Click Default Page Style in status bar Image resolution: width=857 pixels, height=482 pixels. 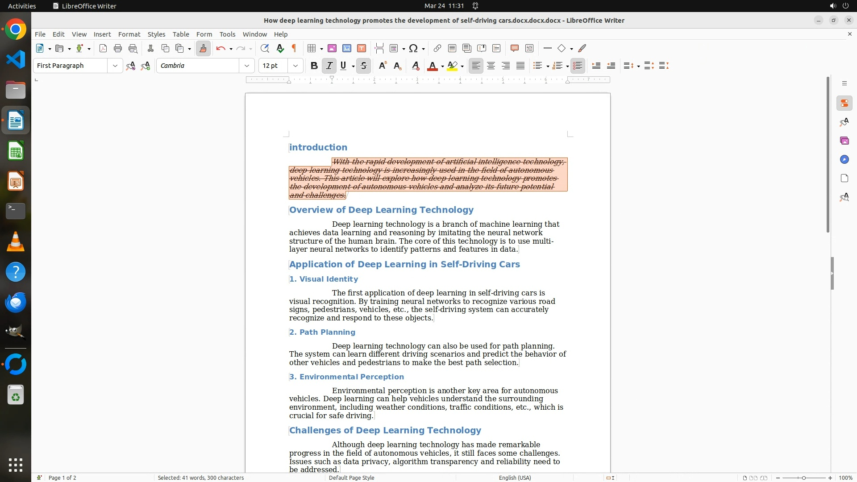click(351, 478)
